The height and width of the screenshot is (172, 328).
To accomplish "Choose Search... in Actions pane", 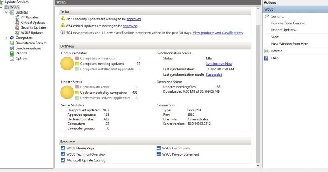I will 278,16.
